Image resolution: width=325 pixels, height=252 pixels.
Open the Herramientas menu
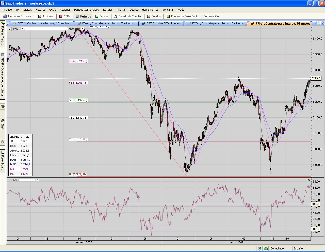(150, 10)
